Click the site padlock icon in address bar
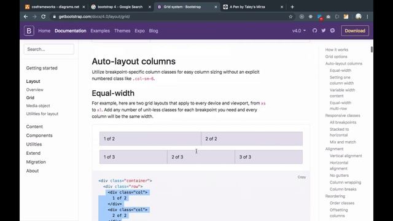393x221 pixels. click(54, 17)
